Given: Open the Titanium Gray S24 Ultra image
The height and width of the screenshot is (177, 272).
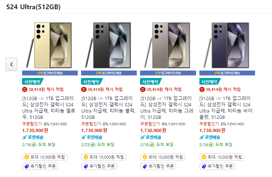Looking at the screenshot, I should 168,45.
